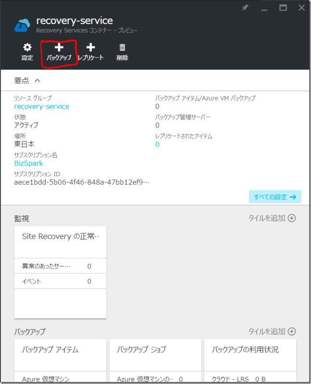
Task: Click the recovery-service cloud icon
Action: (x=22, y=25)
